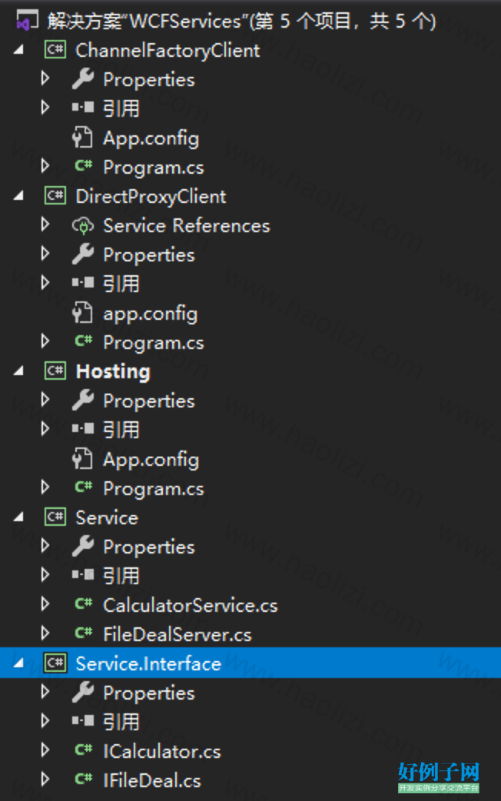Viewport: 501px width, 801px height.
Task: Click the Service References cloud icon
Action: 83,225
